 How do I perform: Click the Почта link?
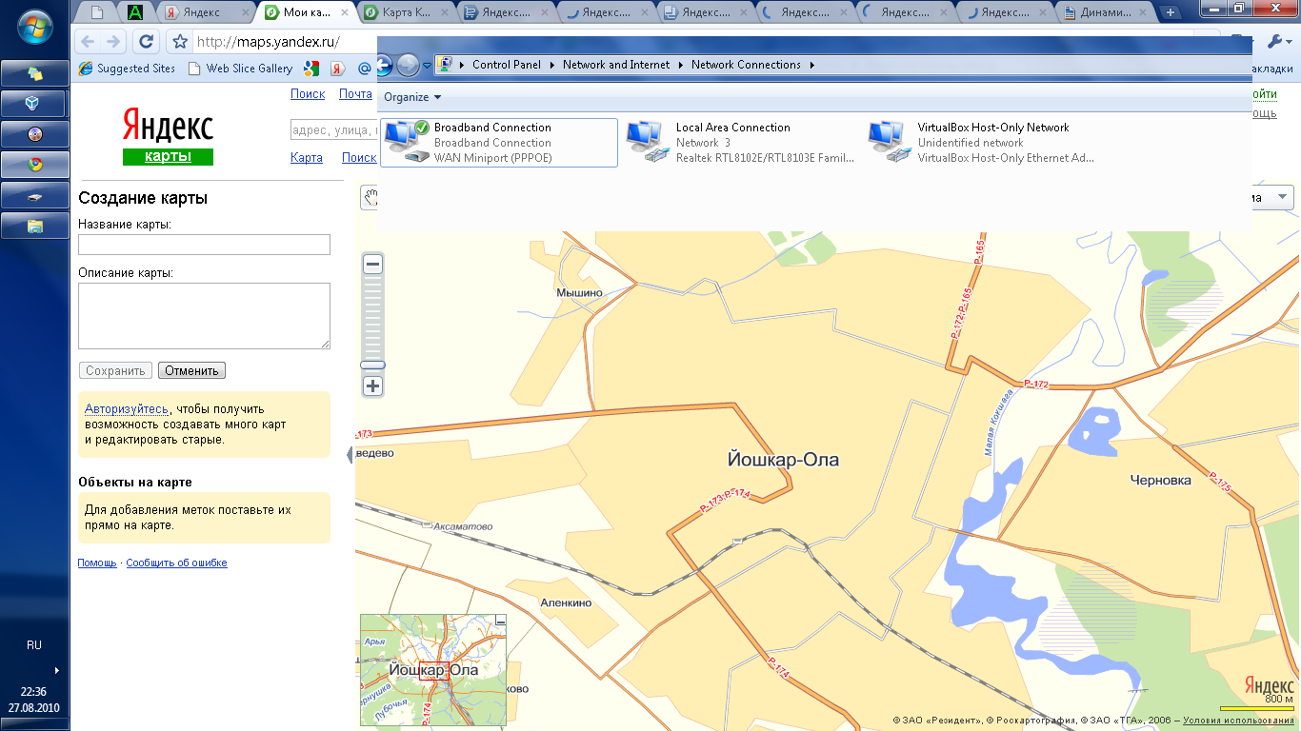click(355, 94)
